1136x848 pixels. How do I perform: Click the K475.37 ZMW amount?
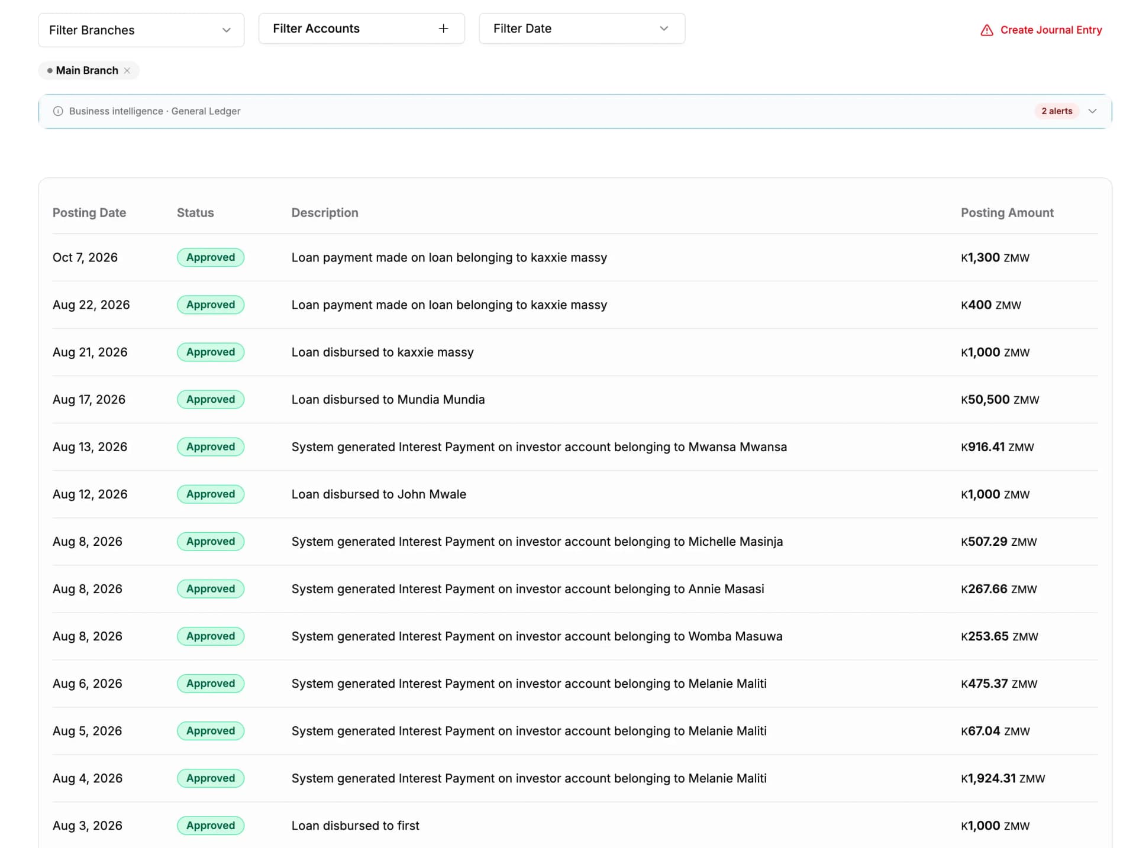click(999, 683)
